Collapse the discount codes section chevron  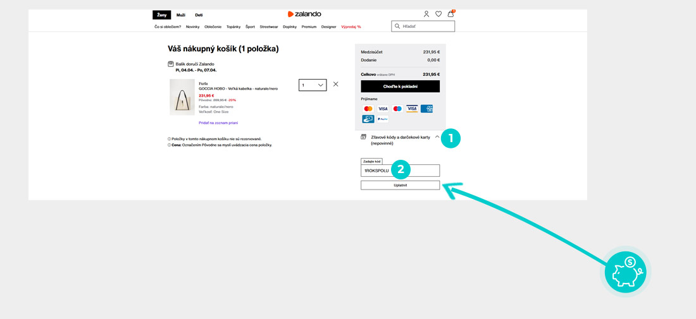(437, 137)
